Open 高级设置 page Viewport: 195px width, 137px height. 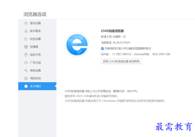point(37,71)
